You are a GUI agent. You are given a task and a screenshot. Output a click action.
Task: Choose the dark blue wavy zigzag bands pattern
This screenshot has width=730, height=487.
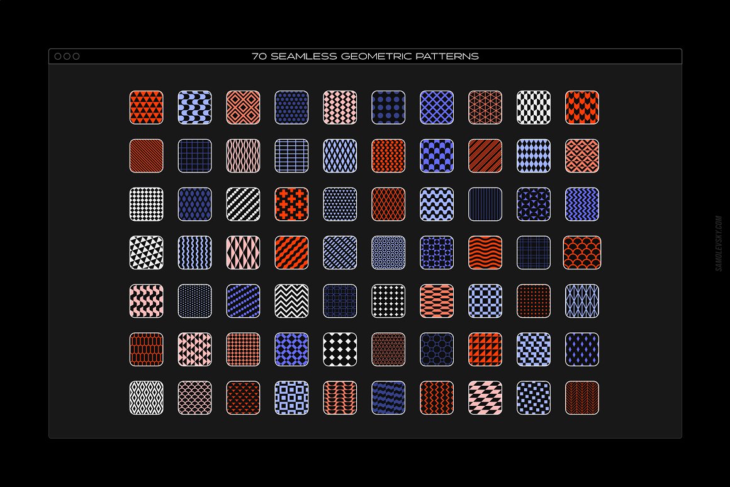click(388, 398)
